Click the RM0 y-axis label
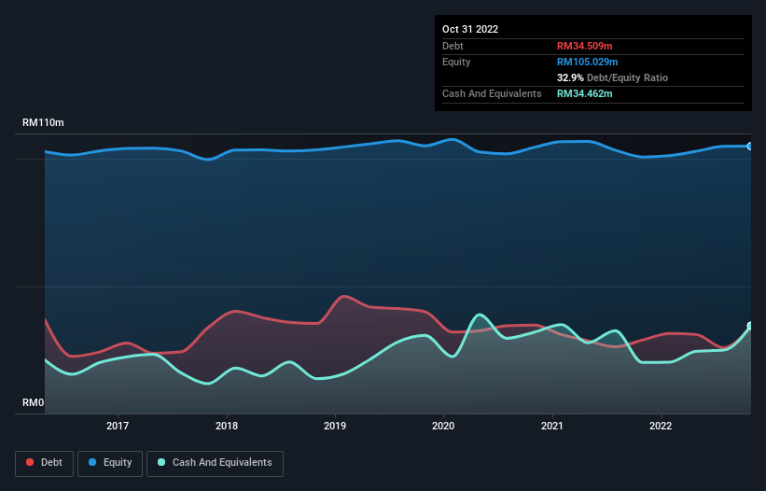766x491 pixels. click(x=34, y=402)
